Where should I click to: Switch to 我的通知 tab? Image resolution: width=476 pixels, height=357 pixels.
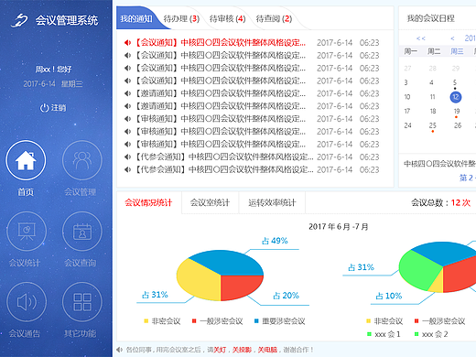(136, 18)
